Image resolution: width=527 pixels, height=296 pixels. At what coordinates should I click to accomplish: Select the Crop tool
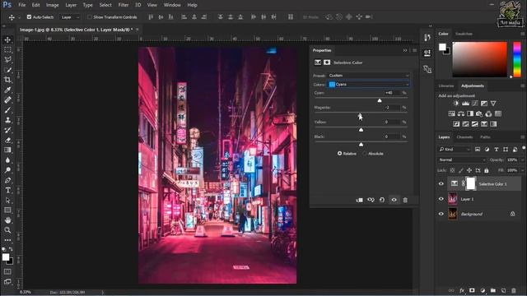[7, 80]
